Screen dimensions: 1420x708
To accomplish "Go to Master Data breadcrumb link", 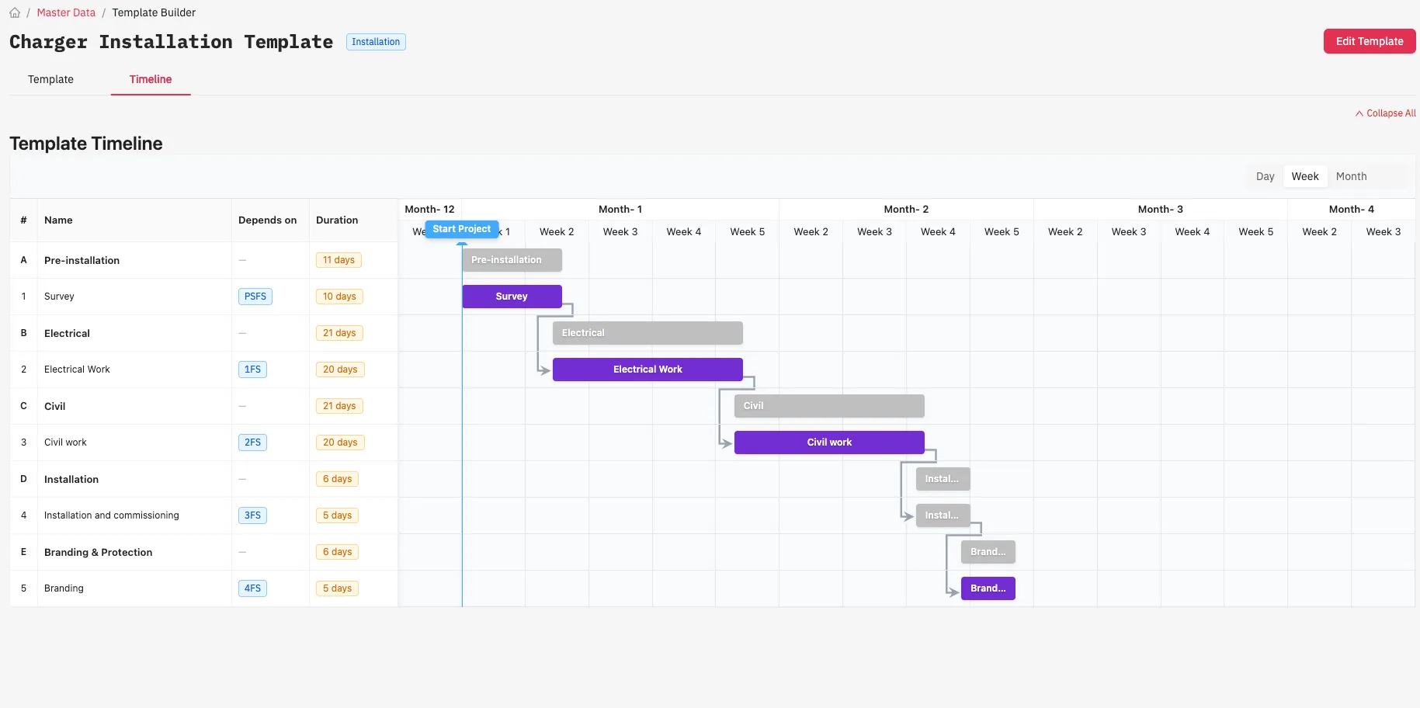I will click(x=66, y=12).
